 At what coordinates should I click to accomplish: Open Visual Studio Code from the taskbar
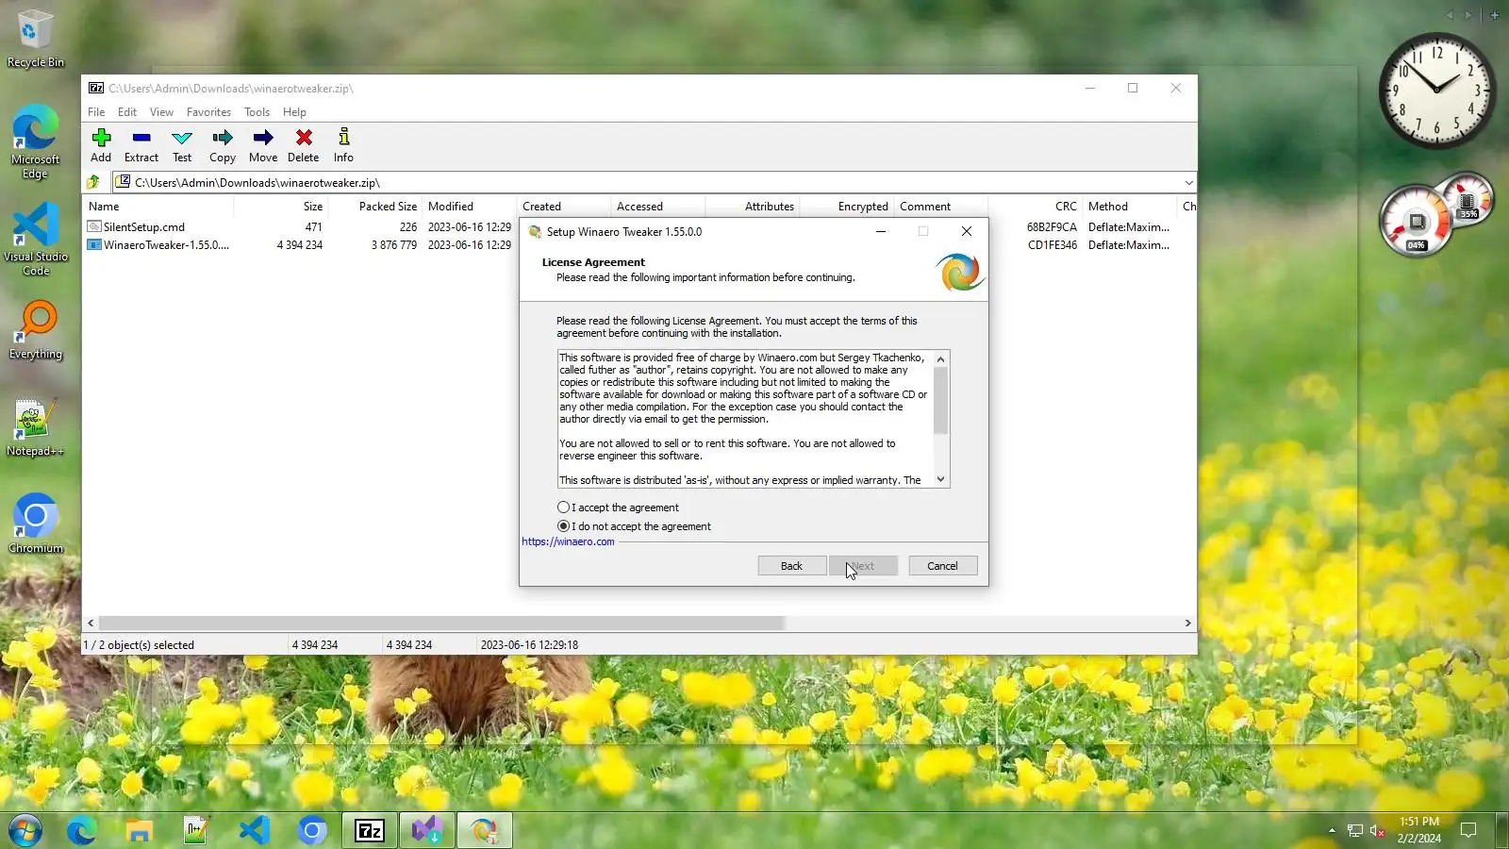pyautogui.click(x=254, y=830)
